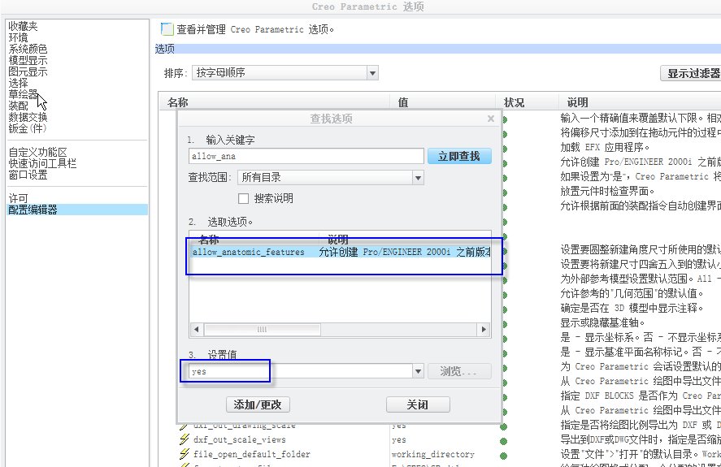Click the 名称 column header in options table
The image size is (721, 467).
tap(178, 102)
